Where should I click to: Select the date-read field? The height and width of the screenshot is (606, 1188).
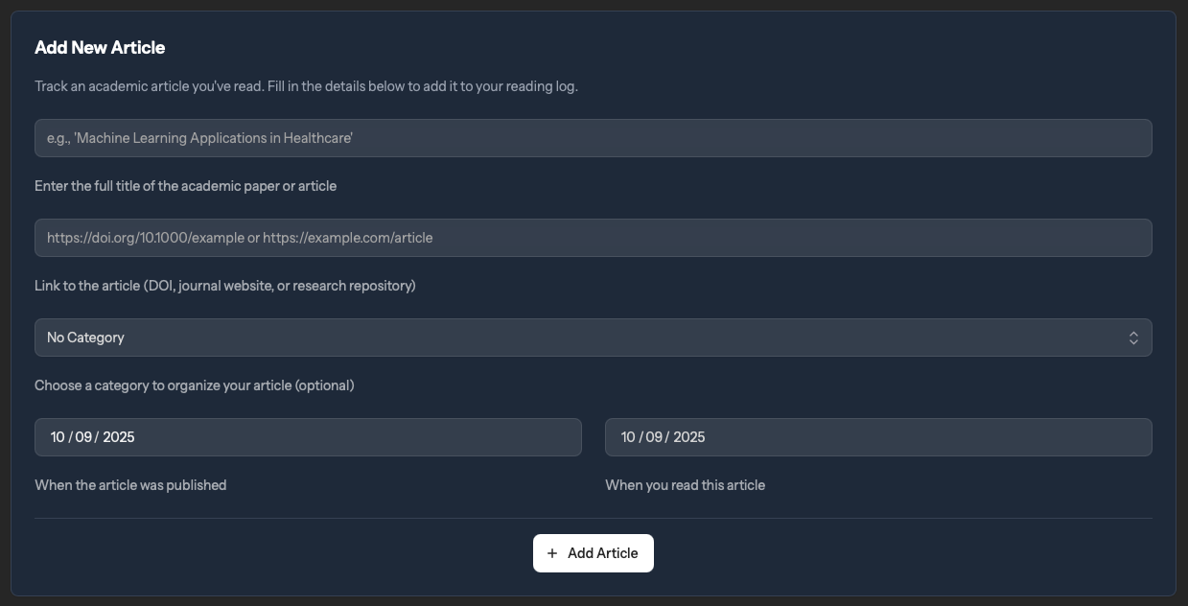coord(878,436)
